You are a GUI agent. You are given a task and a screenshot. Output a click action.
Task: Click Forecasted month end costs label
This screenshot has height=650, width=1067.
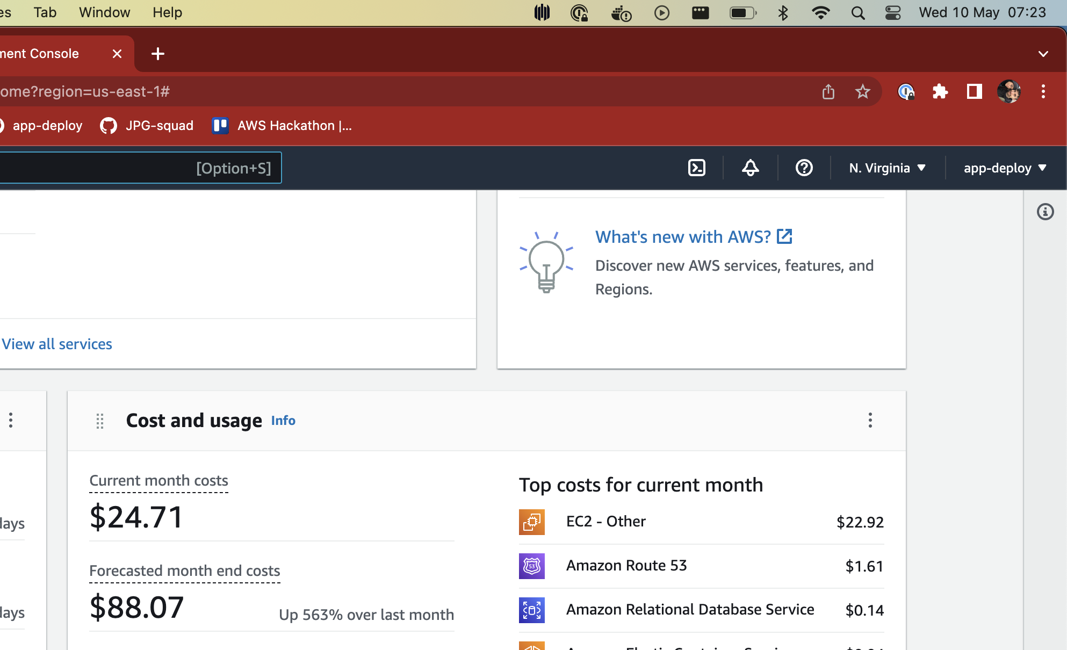click(x=185, y=570)
